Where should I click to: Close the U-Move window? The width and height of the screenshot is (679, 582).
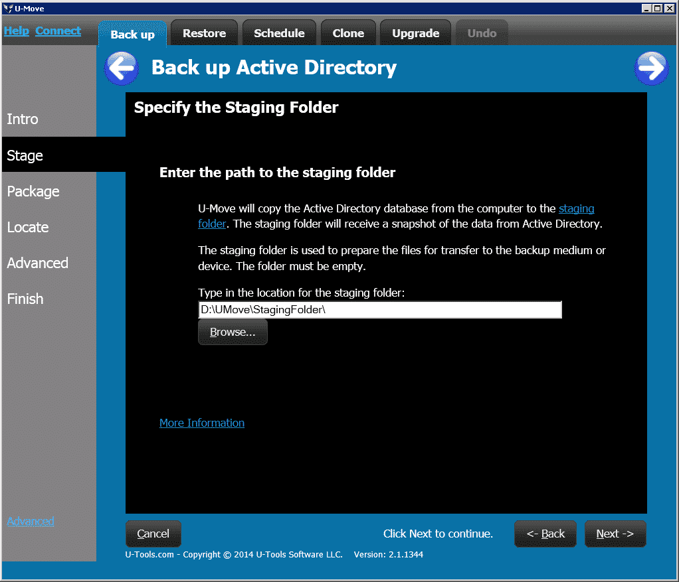click(x=670, y=8)
